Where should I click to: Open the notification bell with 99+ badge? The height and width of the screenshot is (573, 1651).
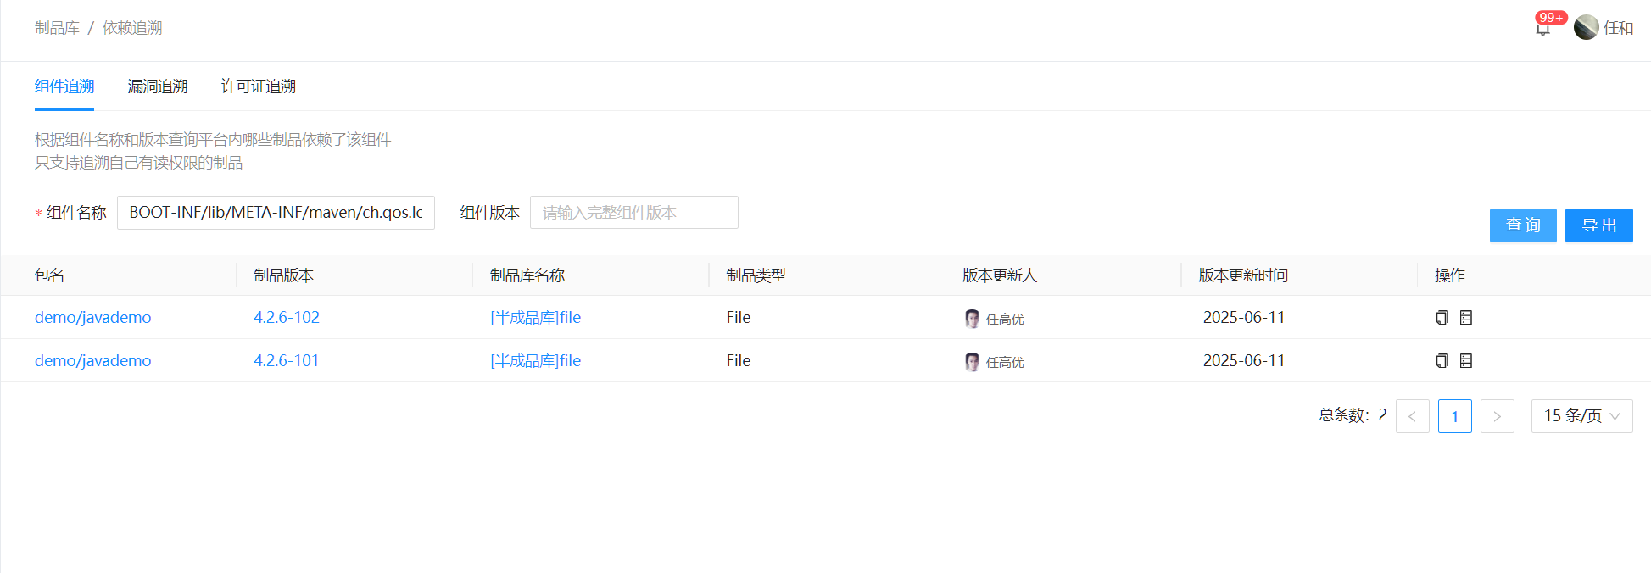[1542, 29]
